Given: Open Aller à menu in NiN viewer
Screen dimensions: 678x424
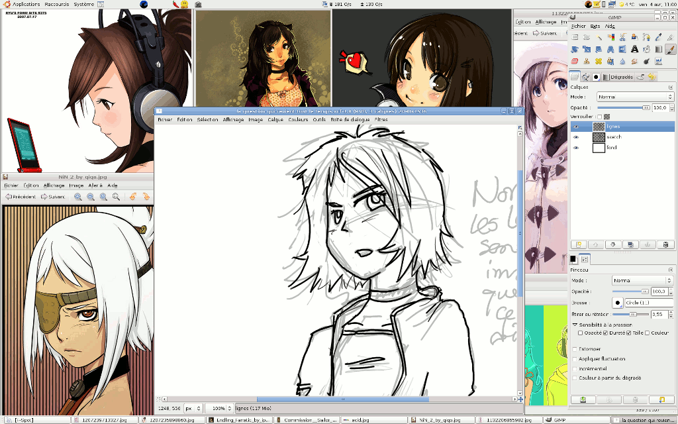Looking at the screenshot, I should tap(95, 185).
